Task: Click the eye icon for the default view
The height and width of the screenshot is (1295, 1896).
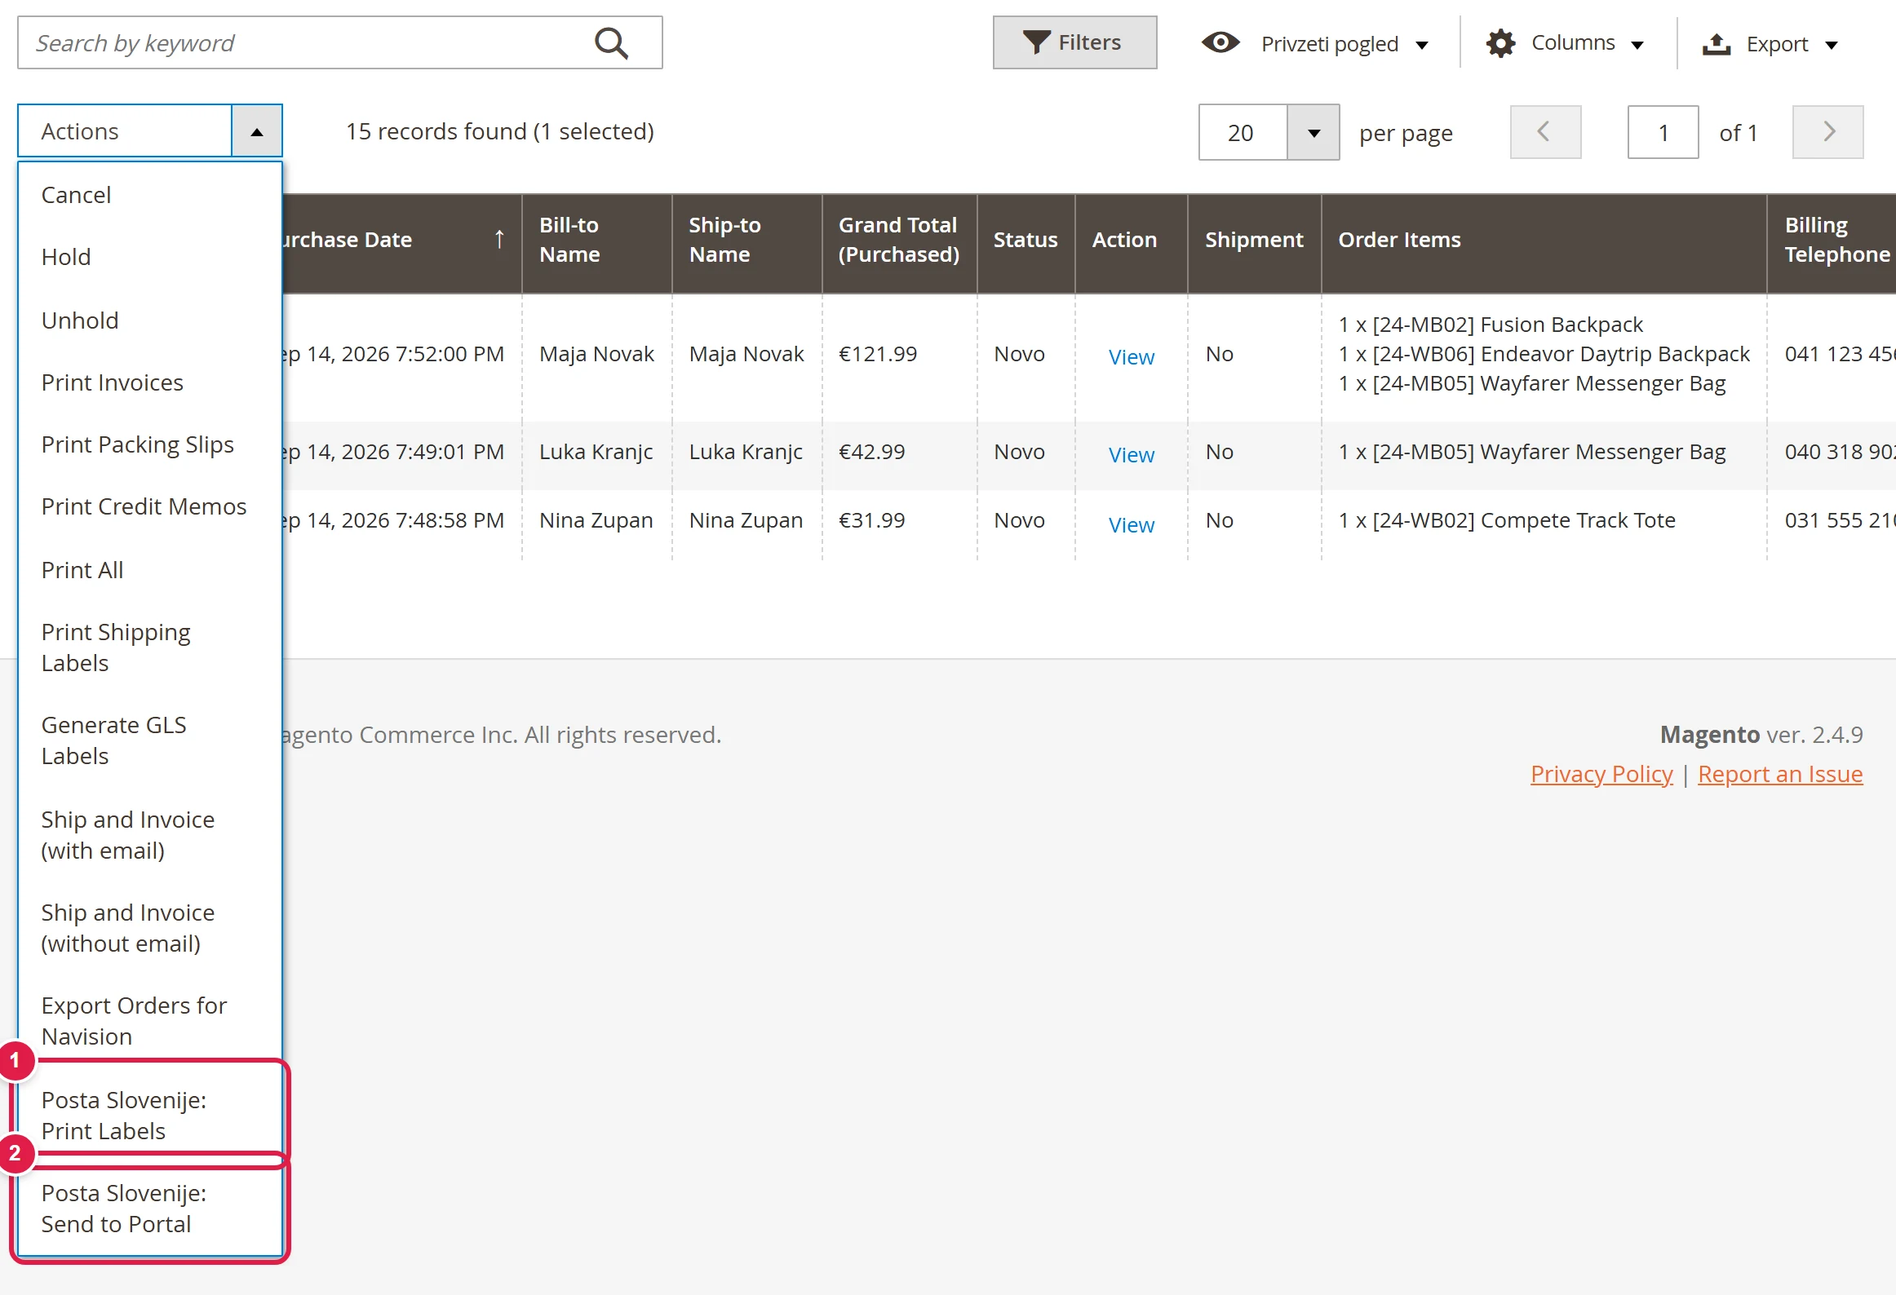Action: pos(1220,42)
